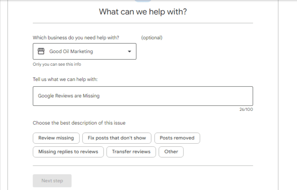Viewport: 297px width, 190px height.
Task: Click the 26/100 character counter
Action: (246, 109)
